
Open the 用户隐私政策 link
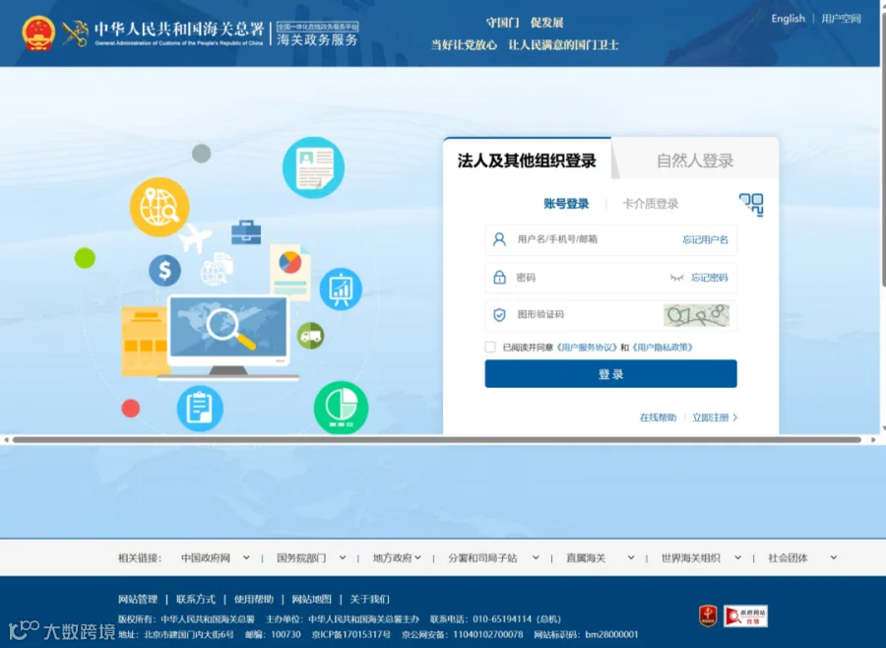pyautogui.click(x=663, y=348)
